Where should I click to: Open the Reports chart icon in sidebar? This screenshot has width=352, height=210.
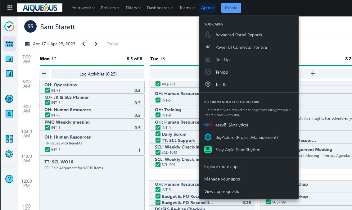point(9,74)
